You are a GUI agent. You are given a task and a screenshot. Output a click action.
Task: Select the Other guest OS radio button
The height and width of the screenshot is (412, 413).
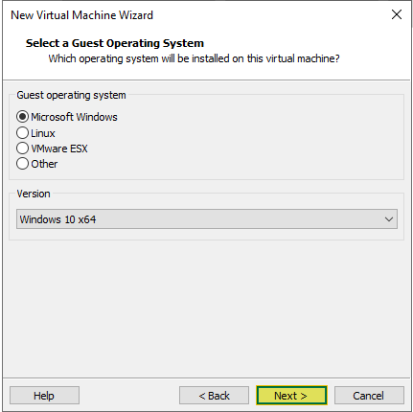pyautogui.click(x=22, y=164)
